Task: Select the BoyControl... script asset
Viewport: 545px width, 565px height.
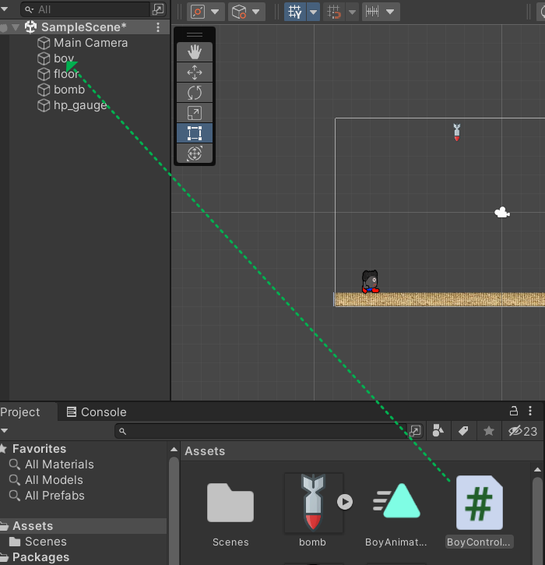Action: 479,503
